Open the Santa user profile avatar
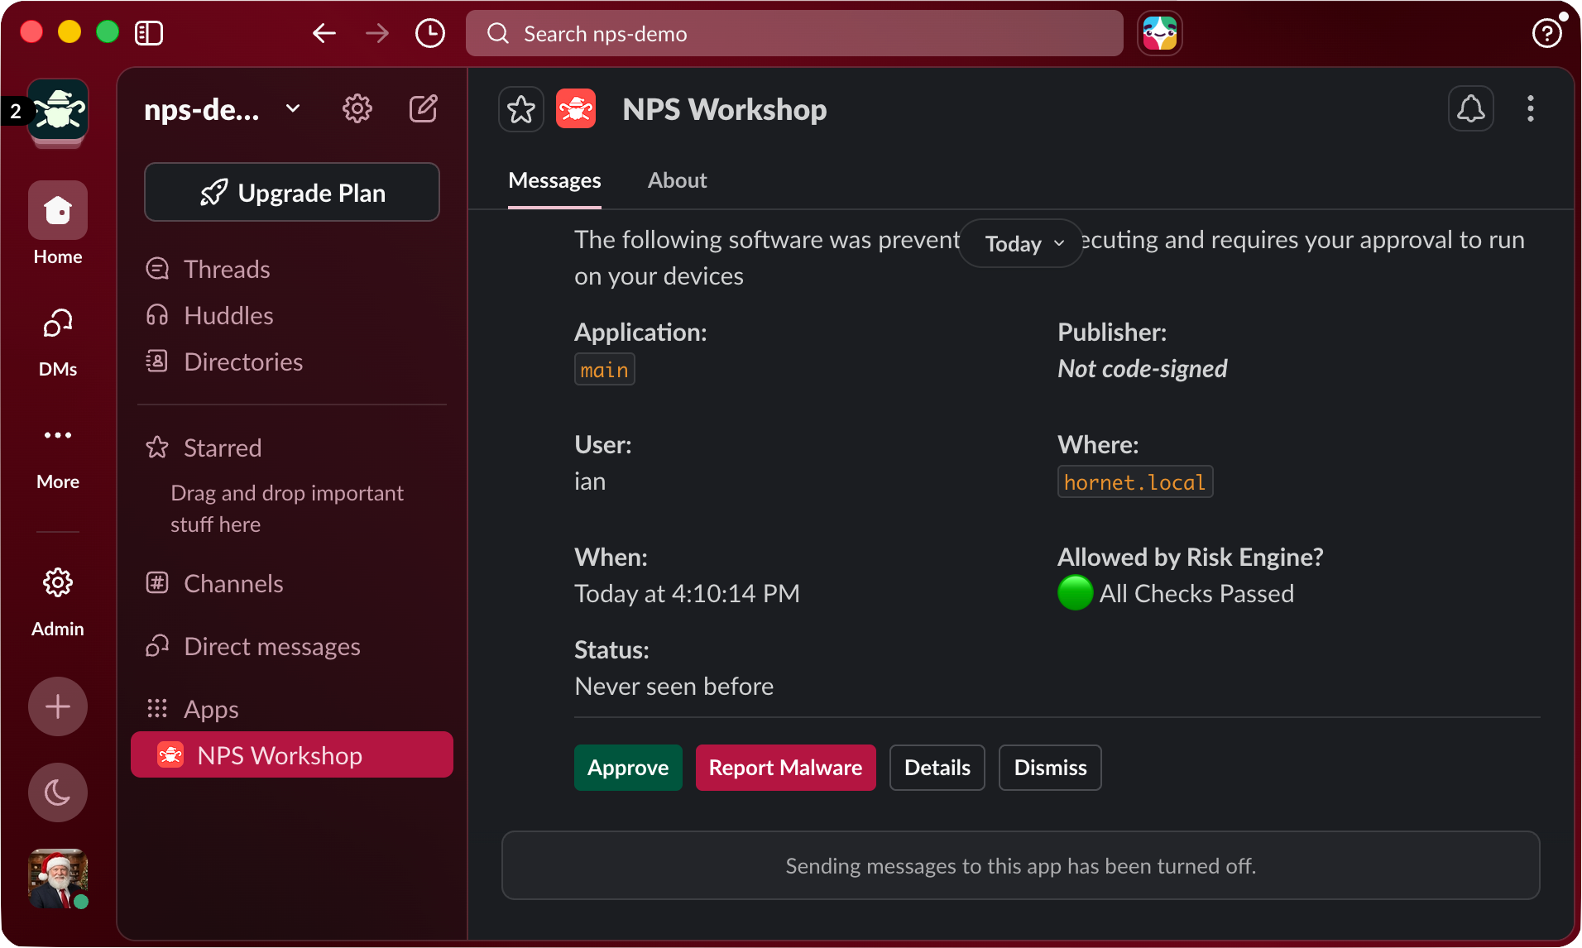This screenshot has height=948, width=1582. tap(58, 879)
